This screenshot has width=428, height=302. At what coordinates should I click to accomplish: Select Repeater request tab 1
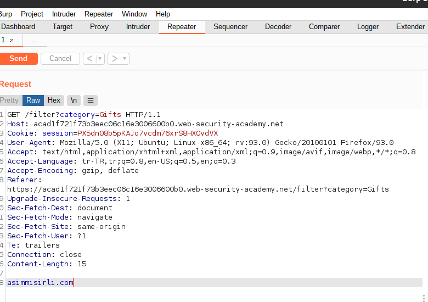click(3, 40)
